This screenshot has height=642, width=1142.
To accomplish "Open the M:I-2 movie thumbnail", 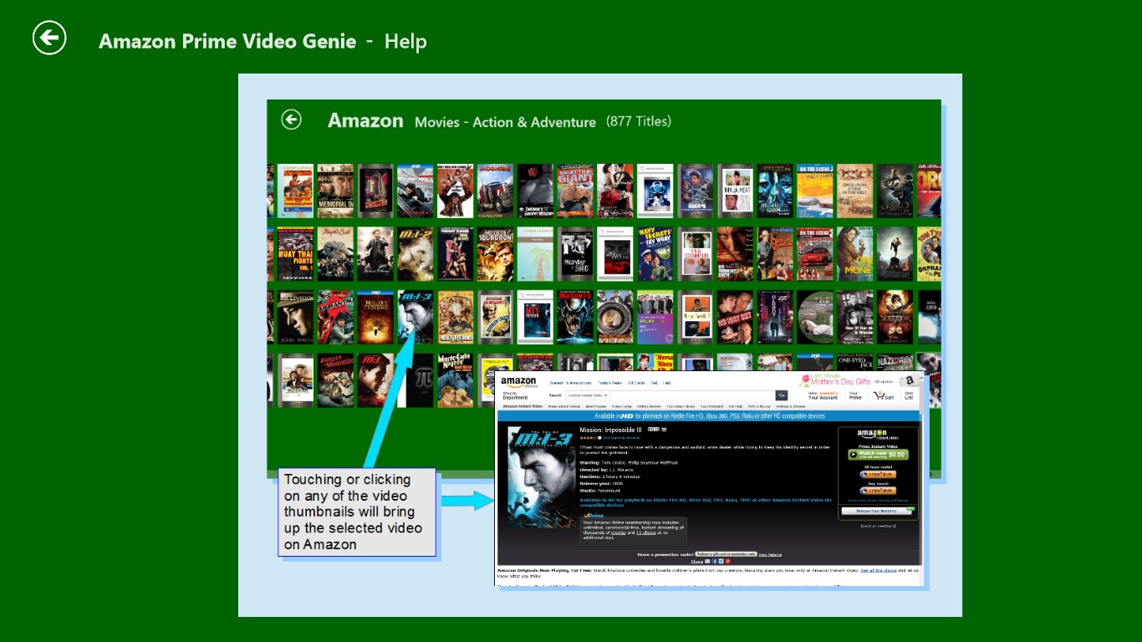I will (416, 254).
